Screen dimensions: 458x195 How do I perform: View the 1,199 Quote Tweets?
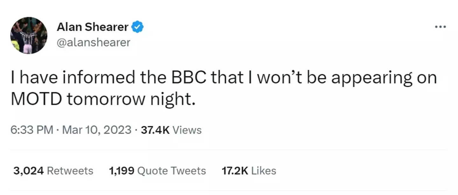(157, 171)
